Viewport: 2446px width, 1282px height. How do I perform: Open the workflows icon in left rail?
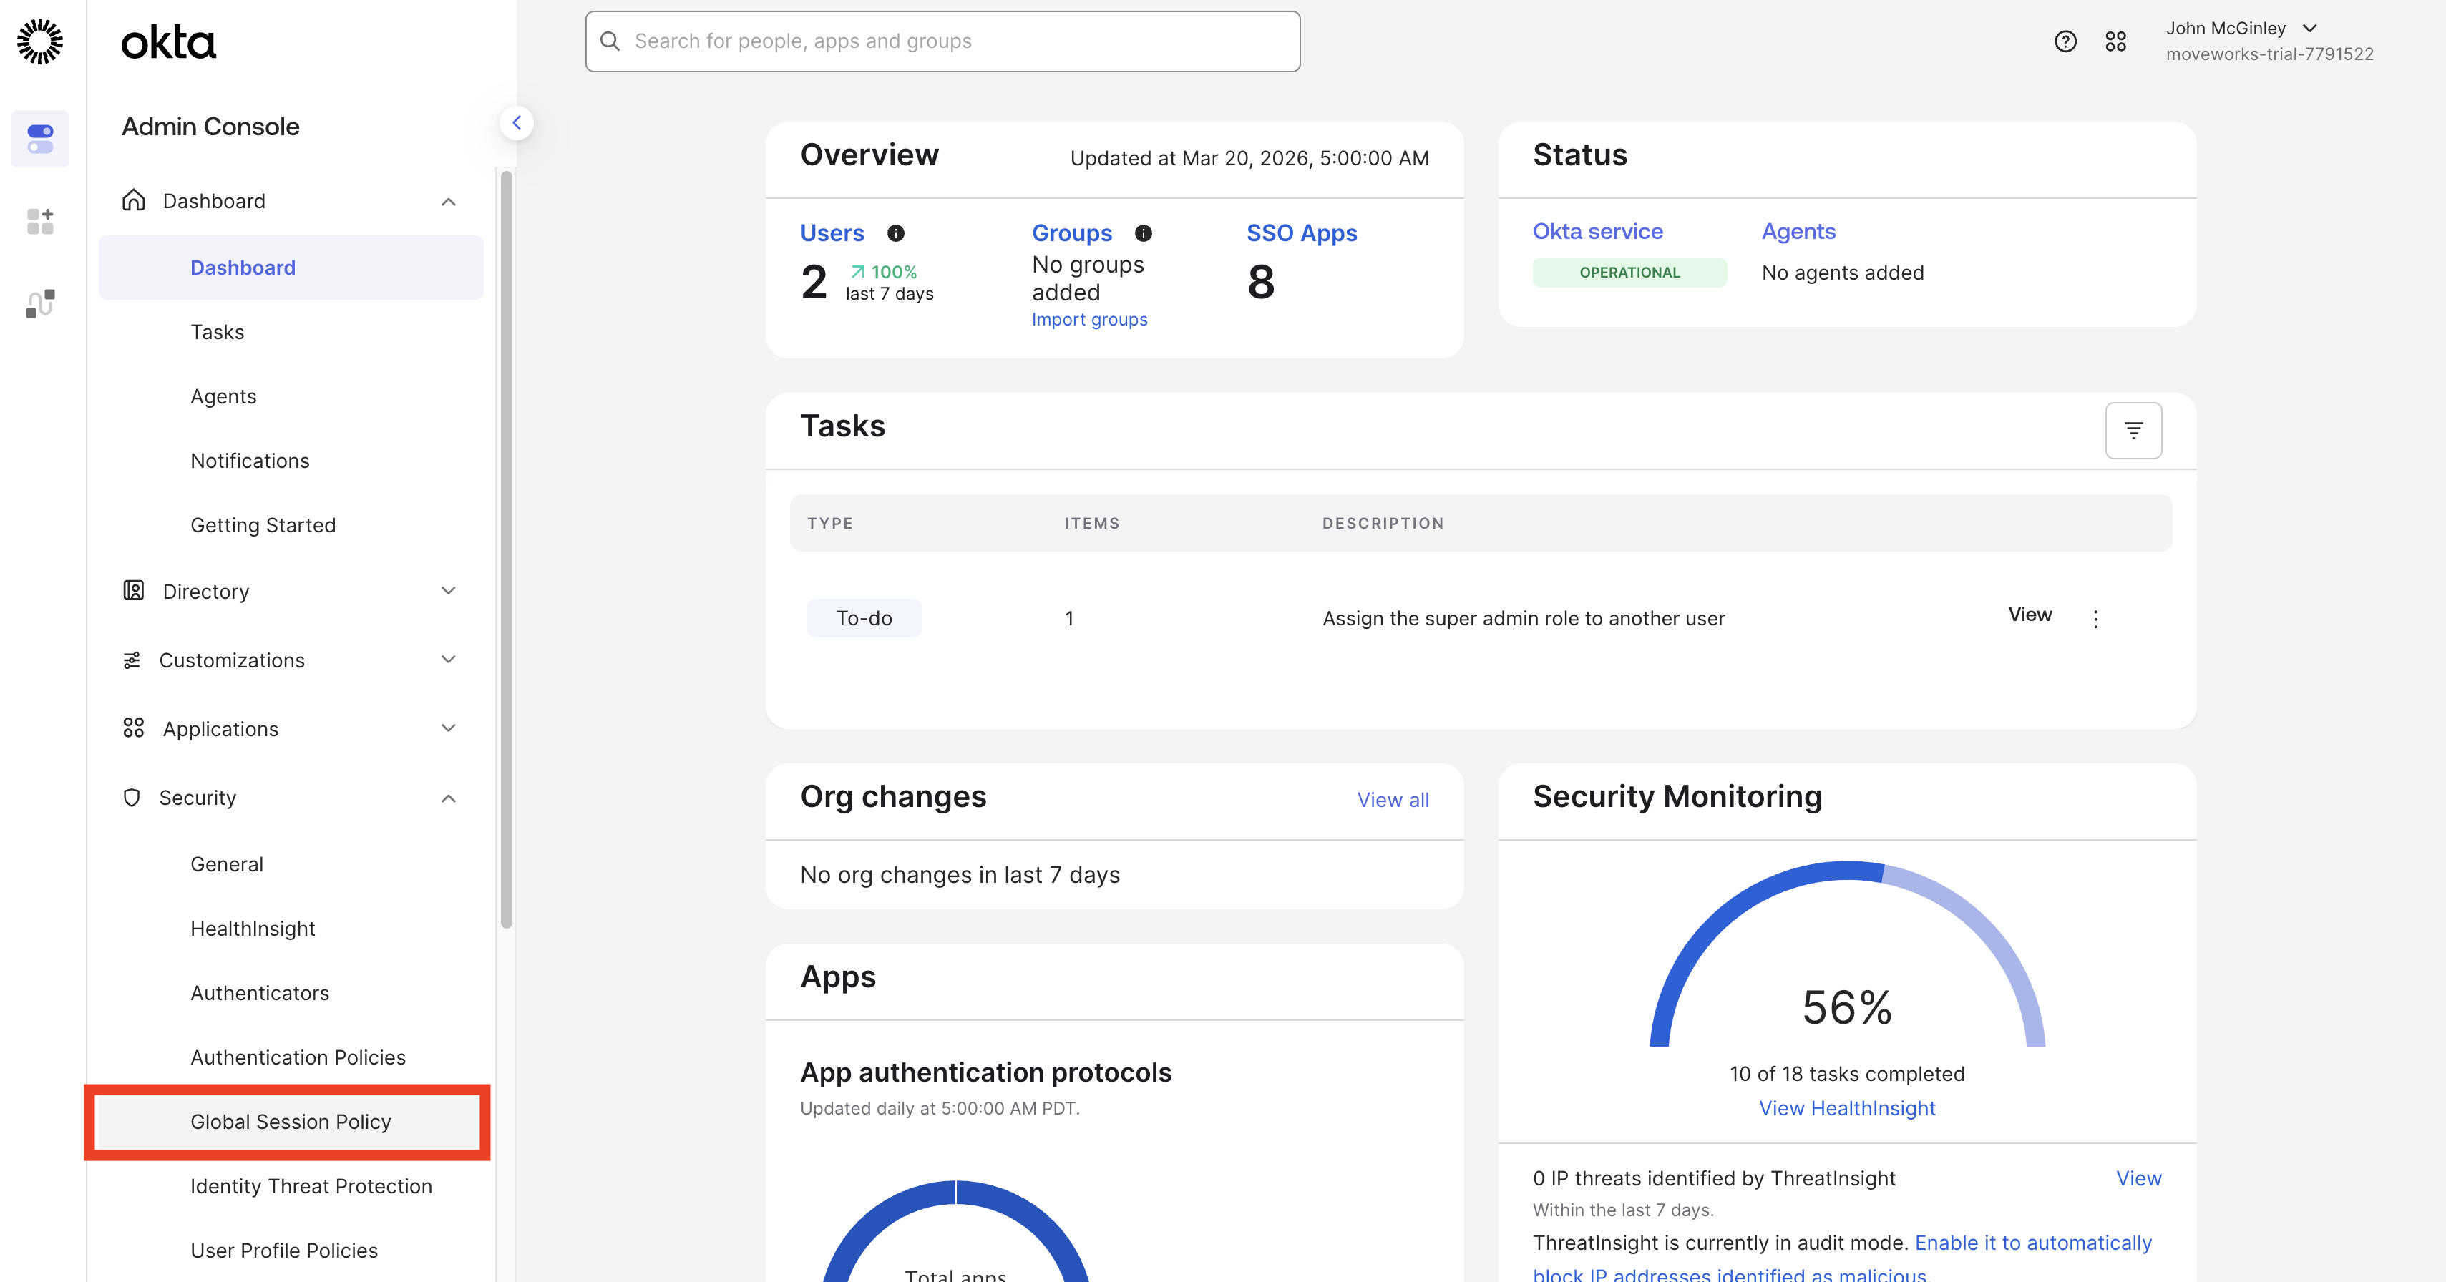tap(40, 303)
